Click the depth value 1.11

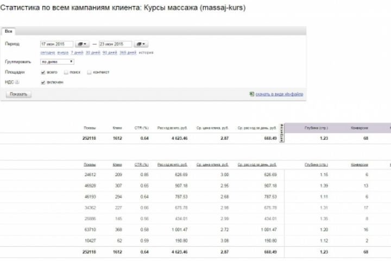coord(324,196)
